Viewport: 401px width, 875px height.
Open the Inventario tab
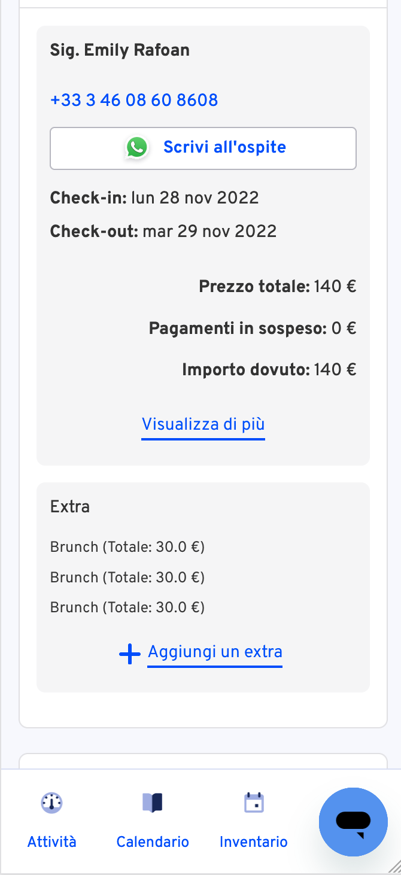254,842
